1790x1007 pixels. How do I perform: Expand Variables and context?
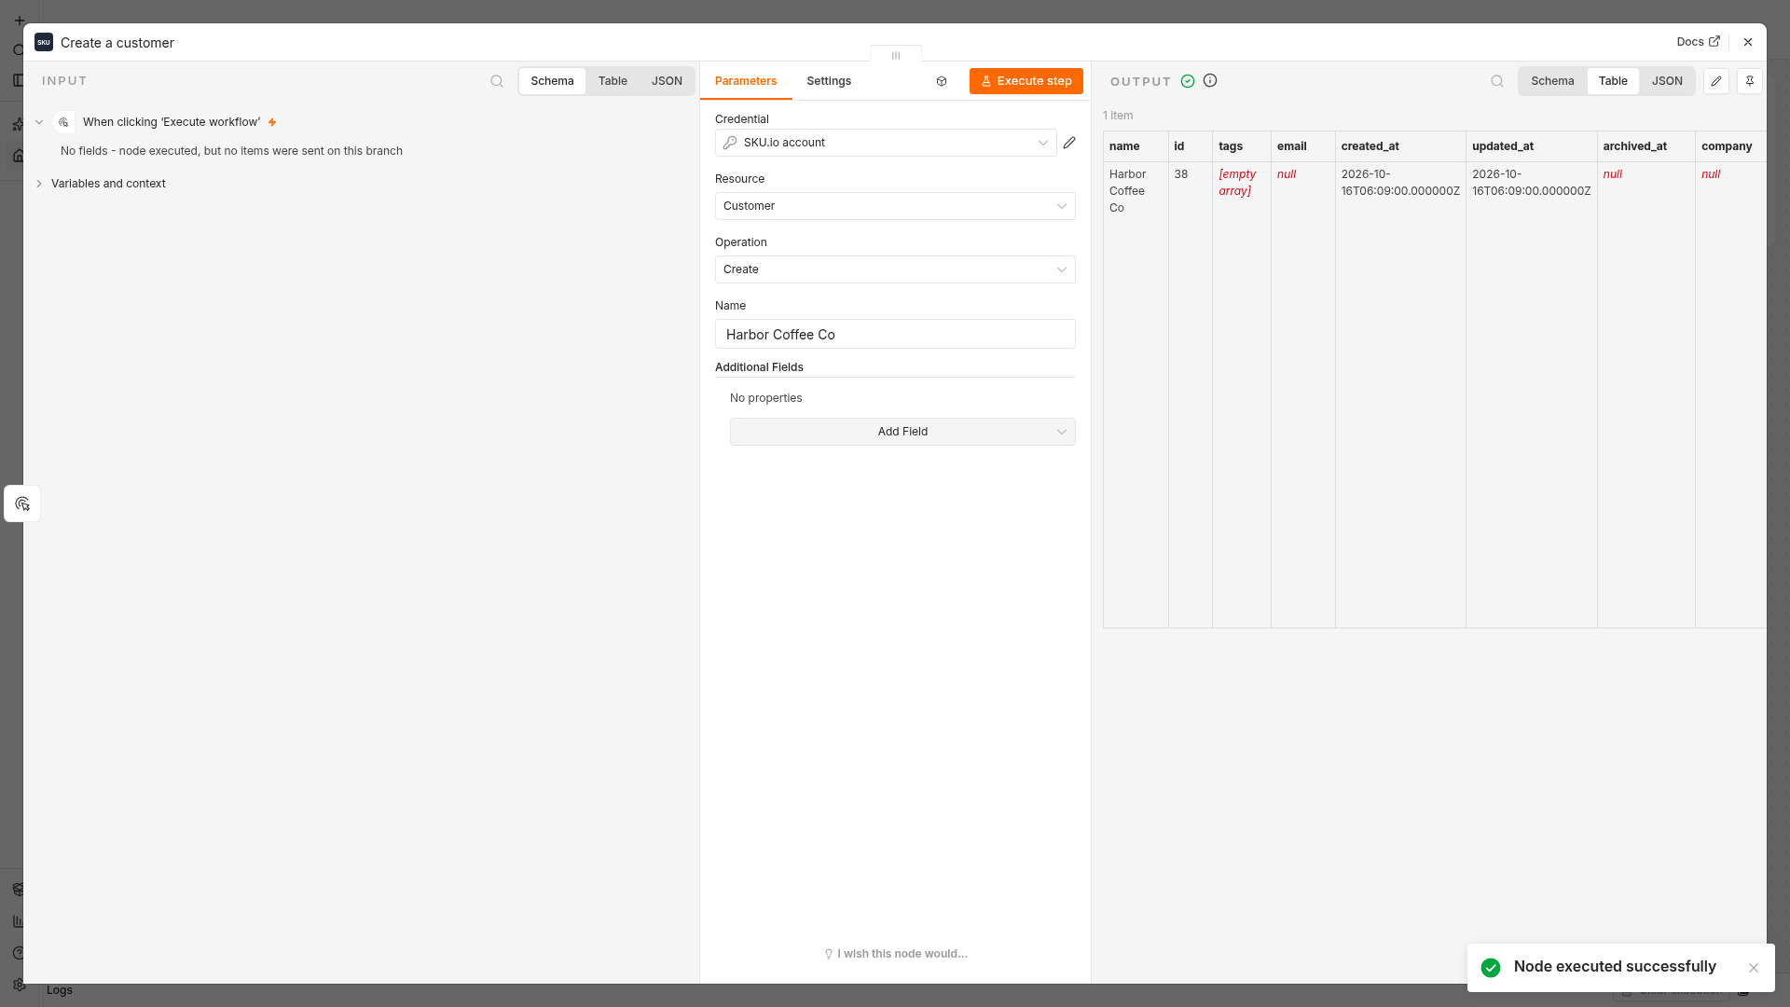[x=39, y=184]
